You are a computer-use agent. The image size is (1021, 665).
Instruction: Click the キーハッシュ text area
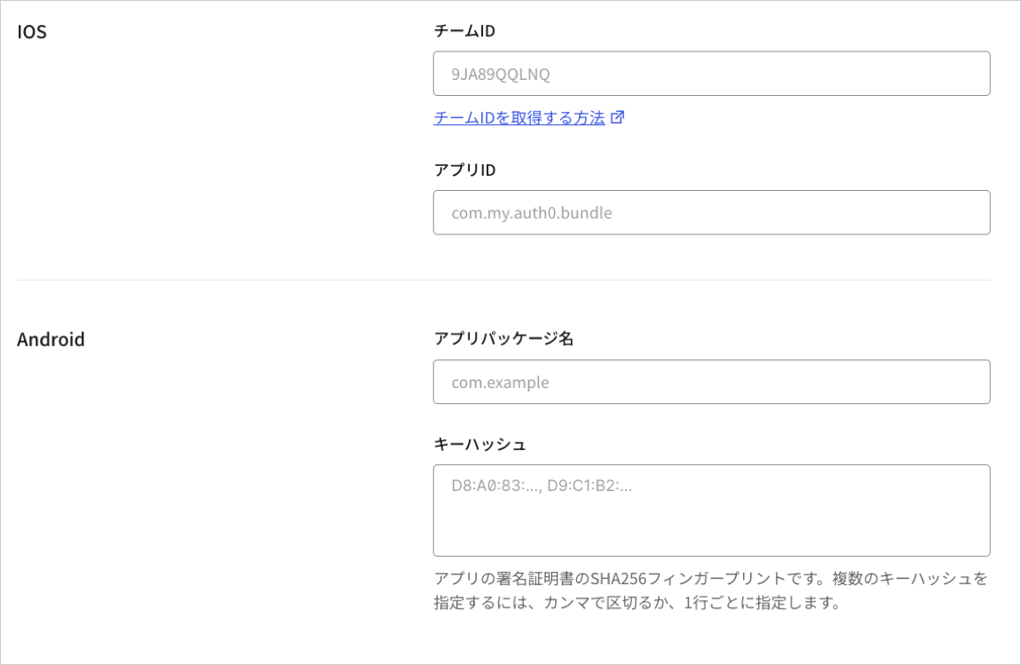[x=710, y=511]
